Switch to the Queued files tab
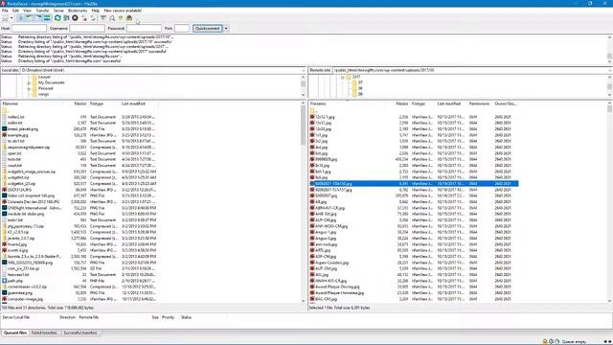The image size is (613, 345). click(x=15, y=333)
